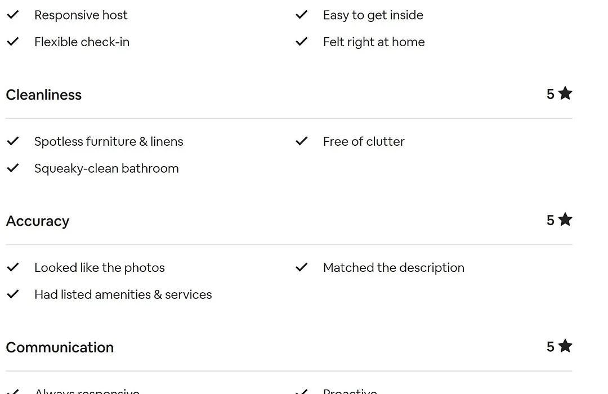Click the Always responsive item
608x394 pixels.
87,391
